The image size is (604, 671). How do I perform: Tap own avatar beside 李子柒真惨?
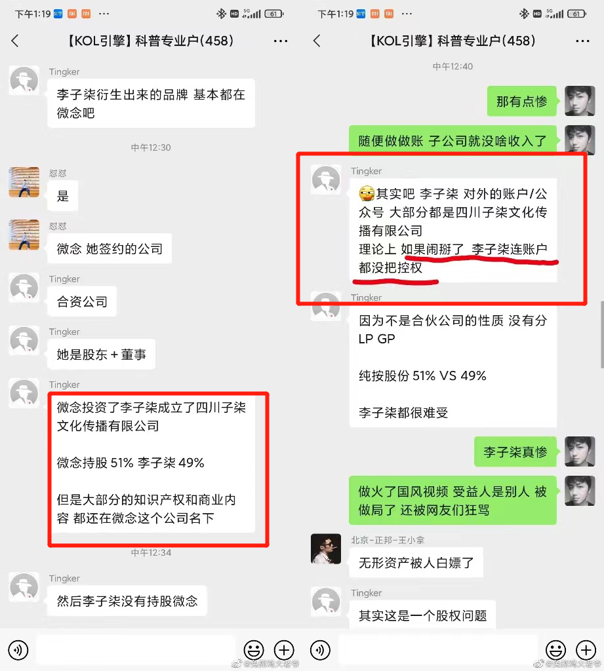580,451
